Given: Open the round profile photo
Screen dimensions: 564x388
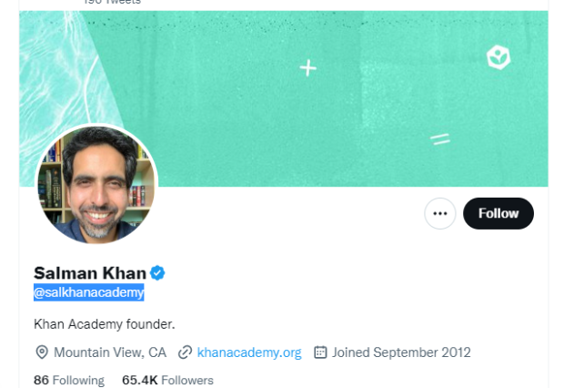Looking at the screenshot, I should [96, 185].
